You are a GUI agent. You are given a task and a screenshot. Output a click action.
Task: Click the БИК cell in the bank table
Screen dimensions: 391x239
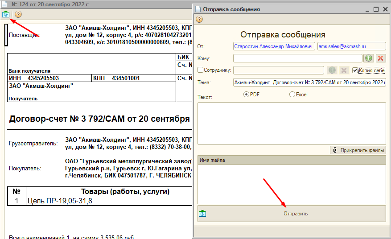[184, 57]
